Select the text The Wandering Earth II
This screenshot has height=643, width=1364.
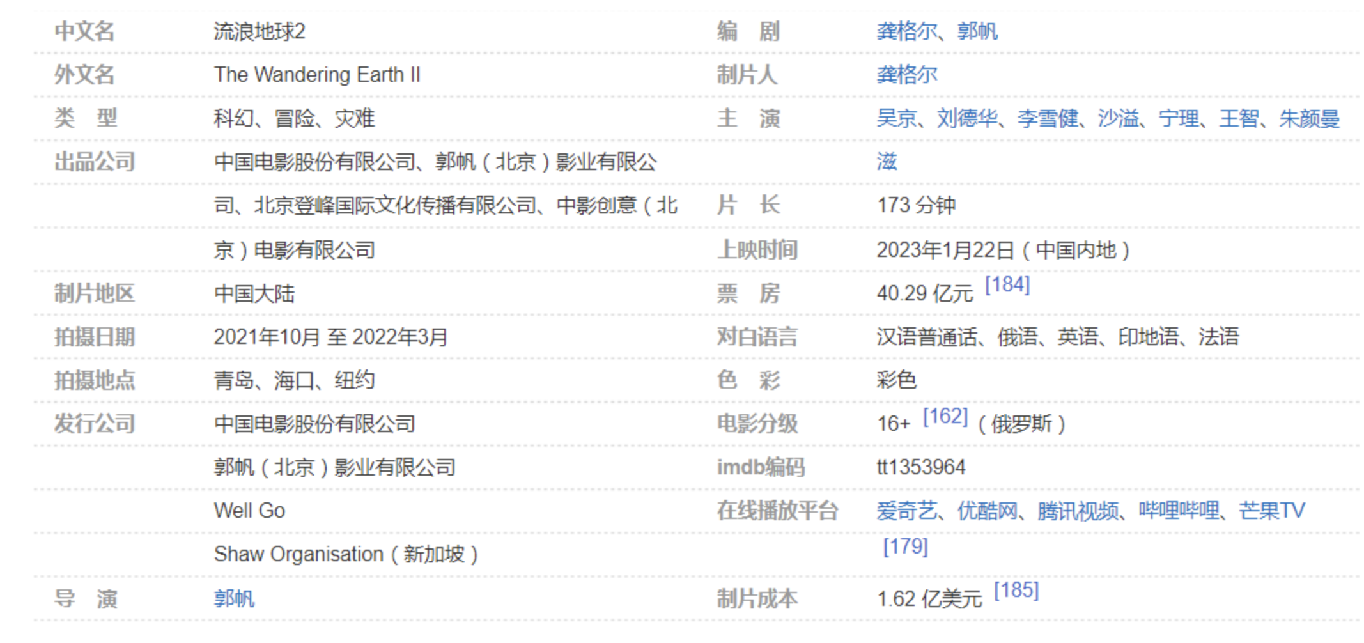point(317,74)
